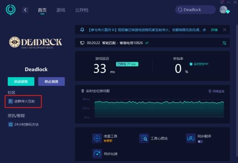The width and height of the screenshot is (238, 163).
Task: Open the 24小时游玩方法 tutorial link
Action: tap(23, 124)
